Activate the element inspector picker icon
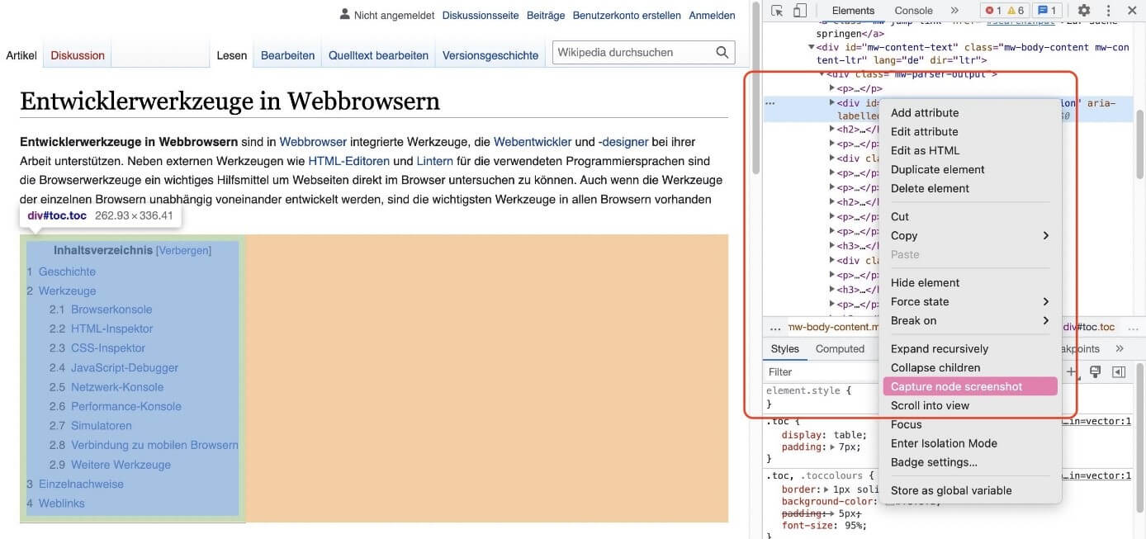Image resolution: width=1146 pixels, height=539 pixels. (777, 11)
